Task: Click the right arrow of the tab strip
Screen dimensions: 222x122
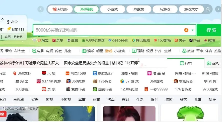Action: [x=218, y=9]
